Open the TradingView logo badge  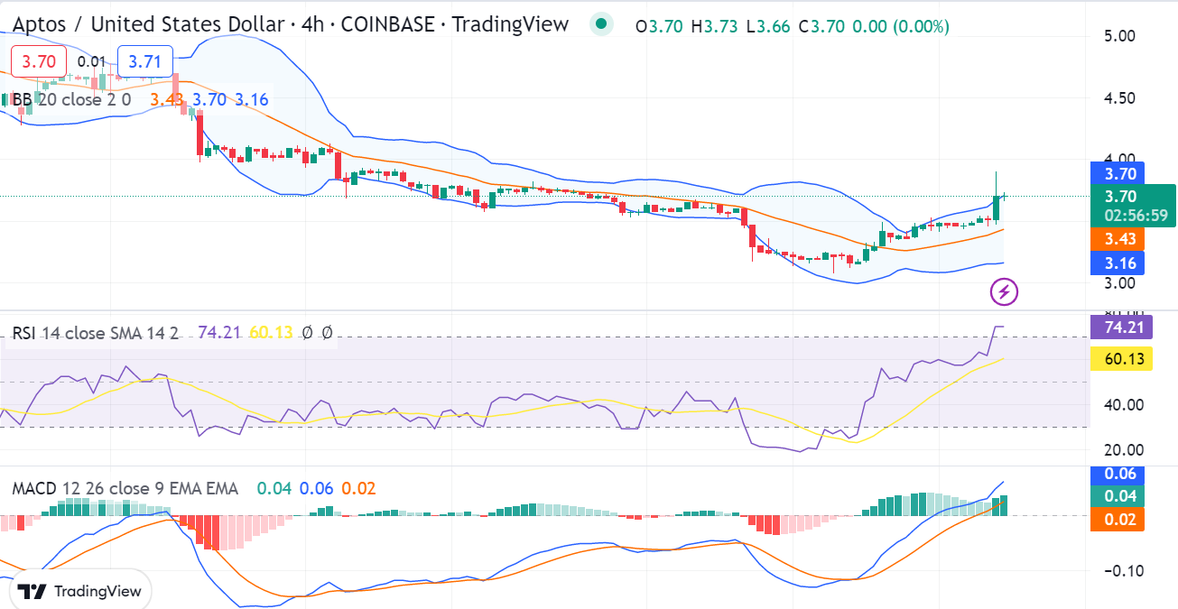79,591
